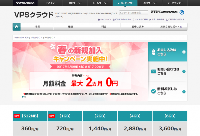Go to VPS/クラウド breadcrumb
200x136 pixels.
36,38
